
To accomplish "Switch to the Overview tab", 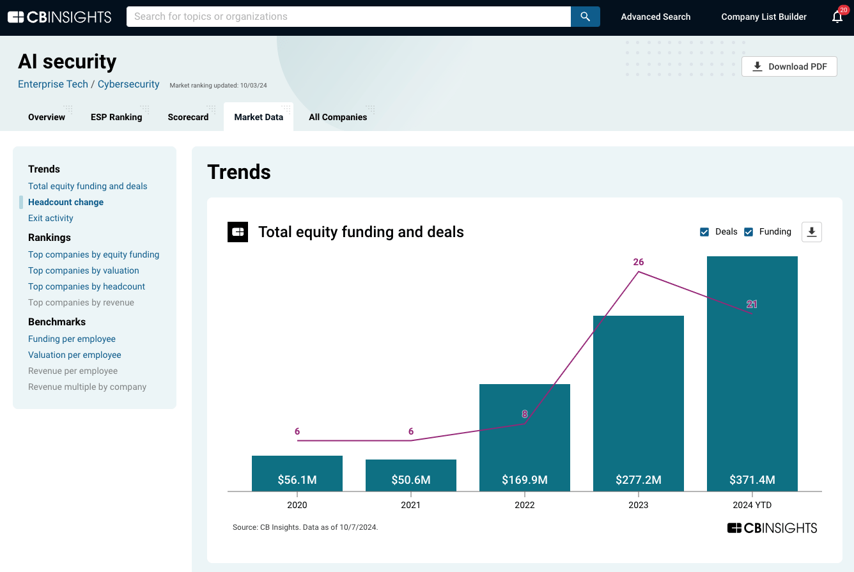I will point(46,117).
